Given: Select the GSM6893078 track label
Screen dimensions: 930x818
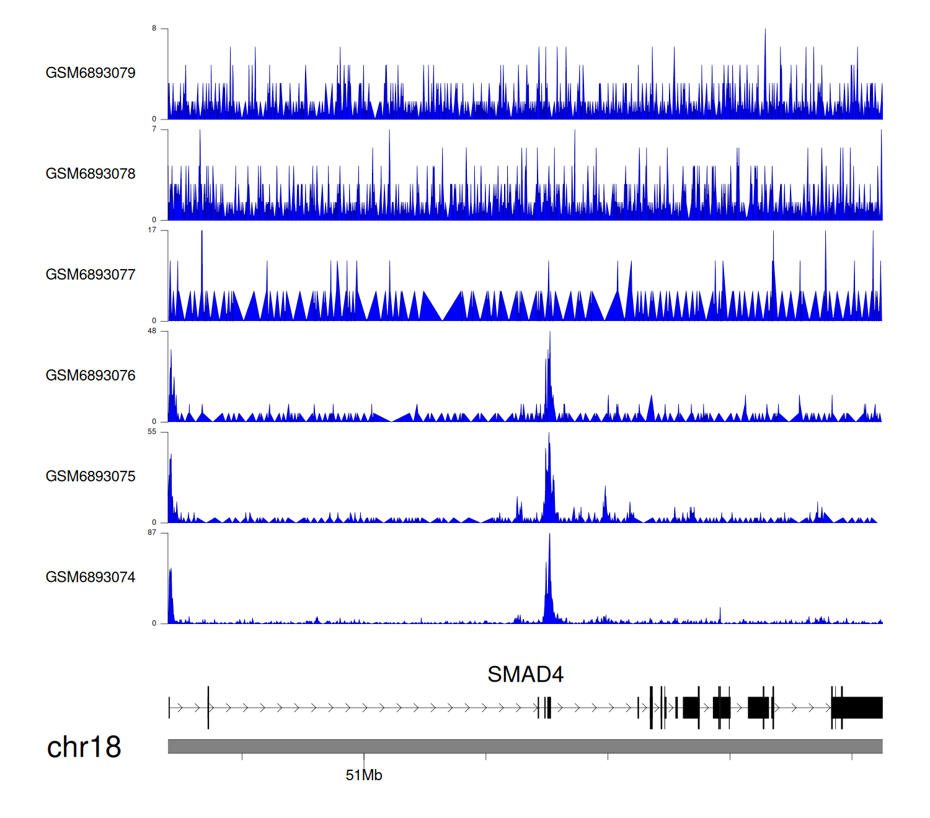Looking at the screenshot, I should (91, 174).
